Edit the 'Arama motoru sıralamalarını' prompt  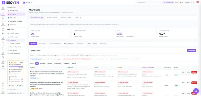183,72
